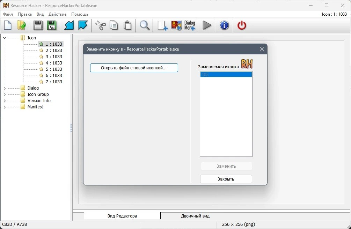
Task: Click the RH icon preview in the dialog
Action: coord(247,64)
